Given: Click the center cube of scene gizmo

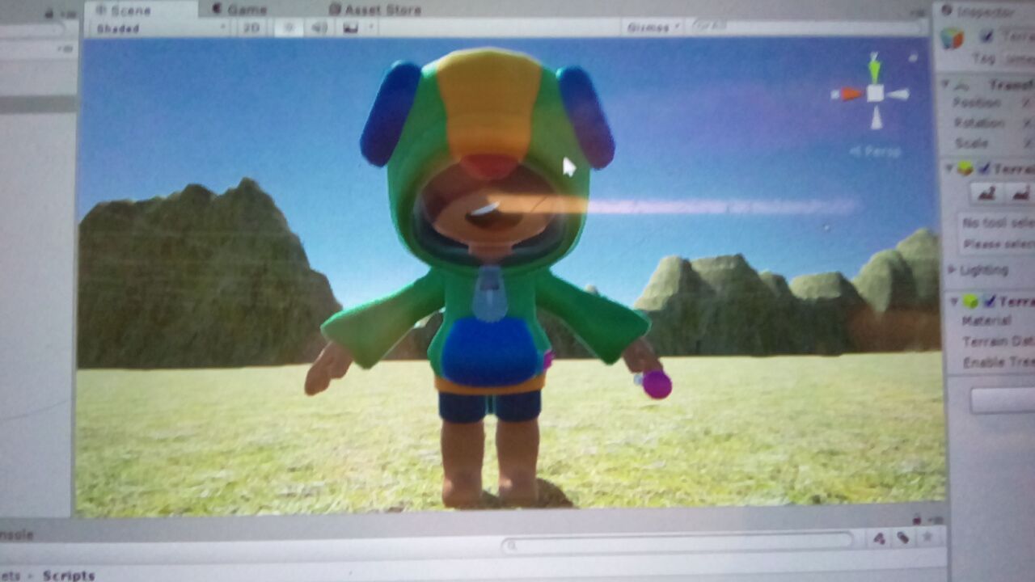Looking at the screenshot, I should (x=875, y=94).
